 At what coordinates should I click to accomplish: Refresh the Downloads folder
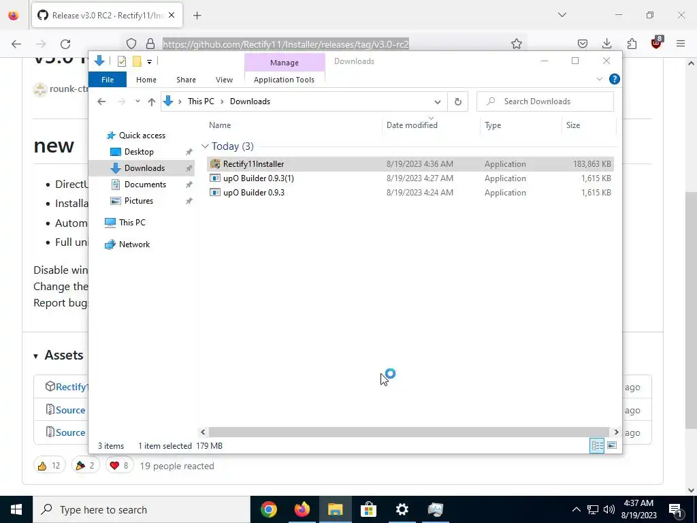[458, 102]
